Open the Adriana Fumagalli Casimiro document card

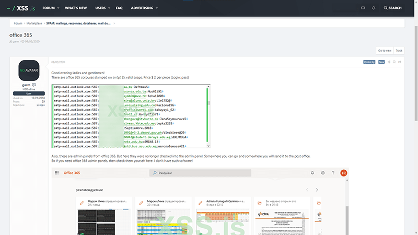pos(223,216)
